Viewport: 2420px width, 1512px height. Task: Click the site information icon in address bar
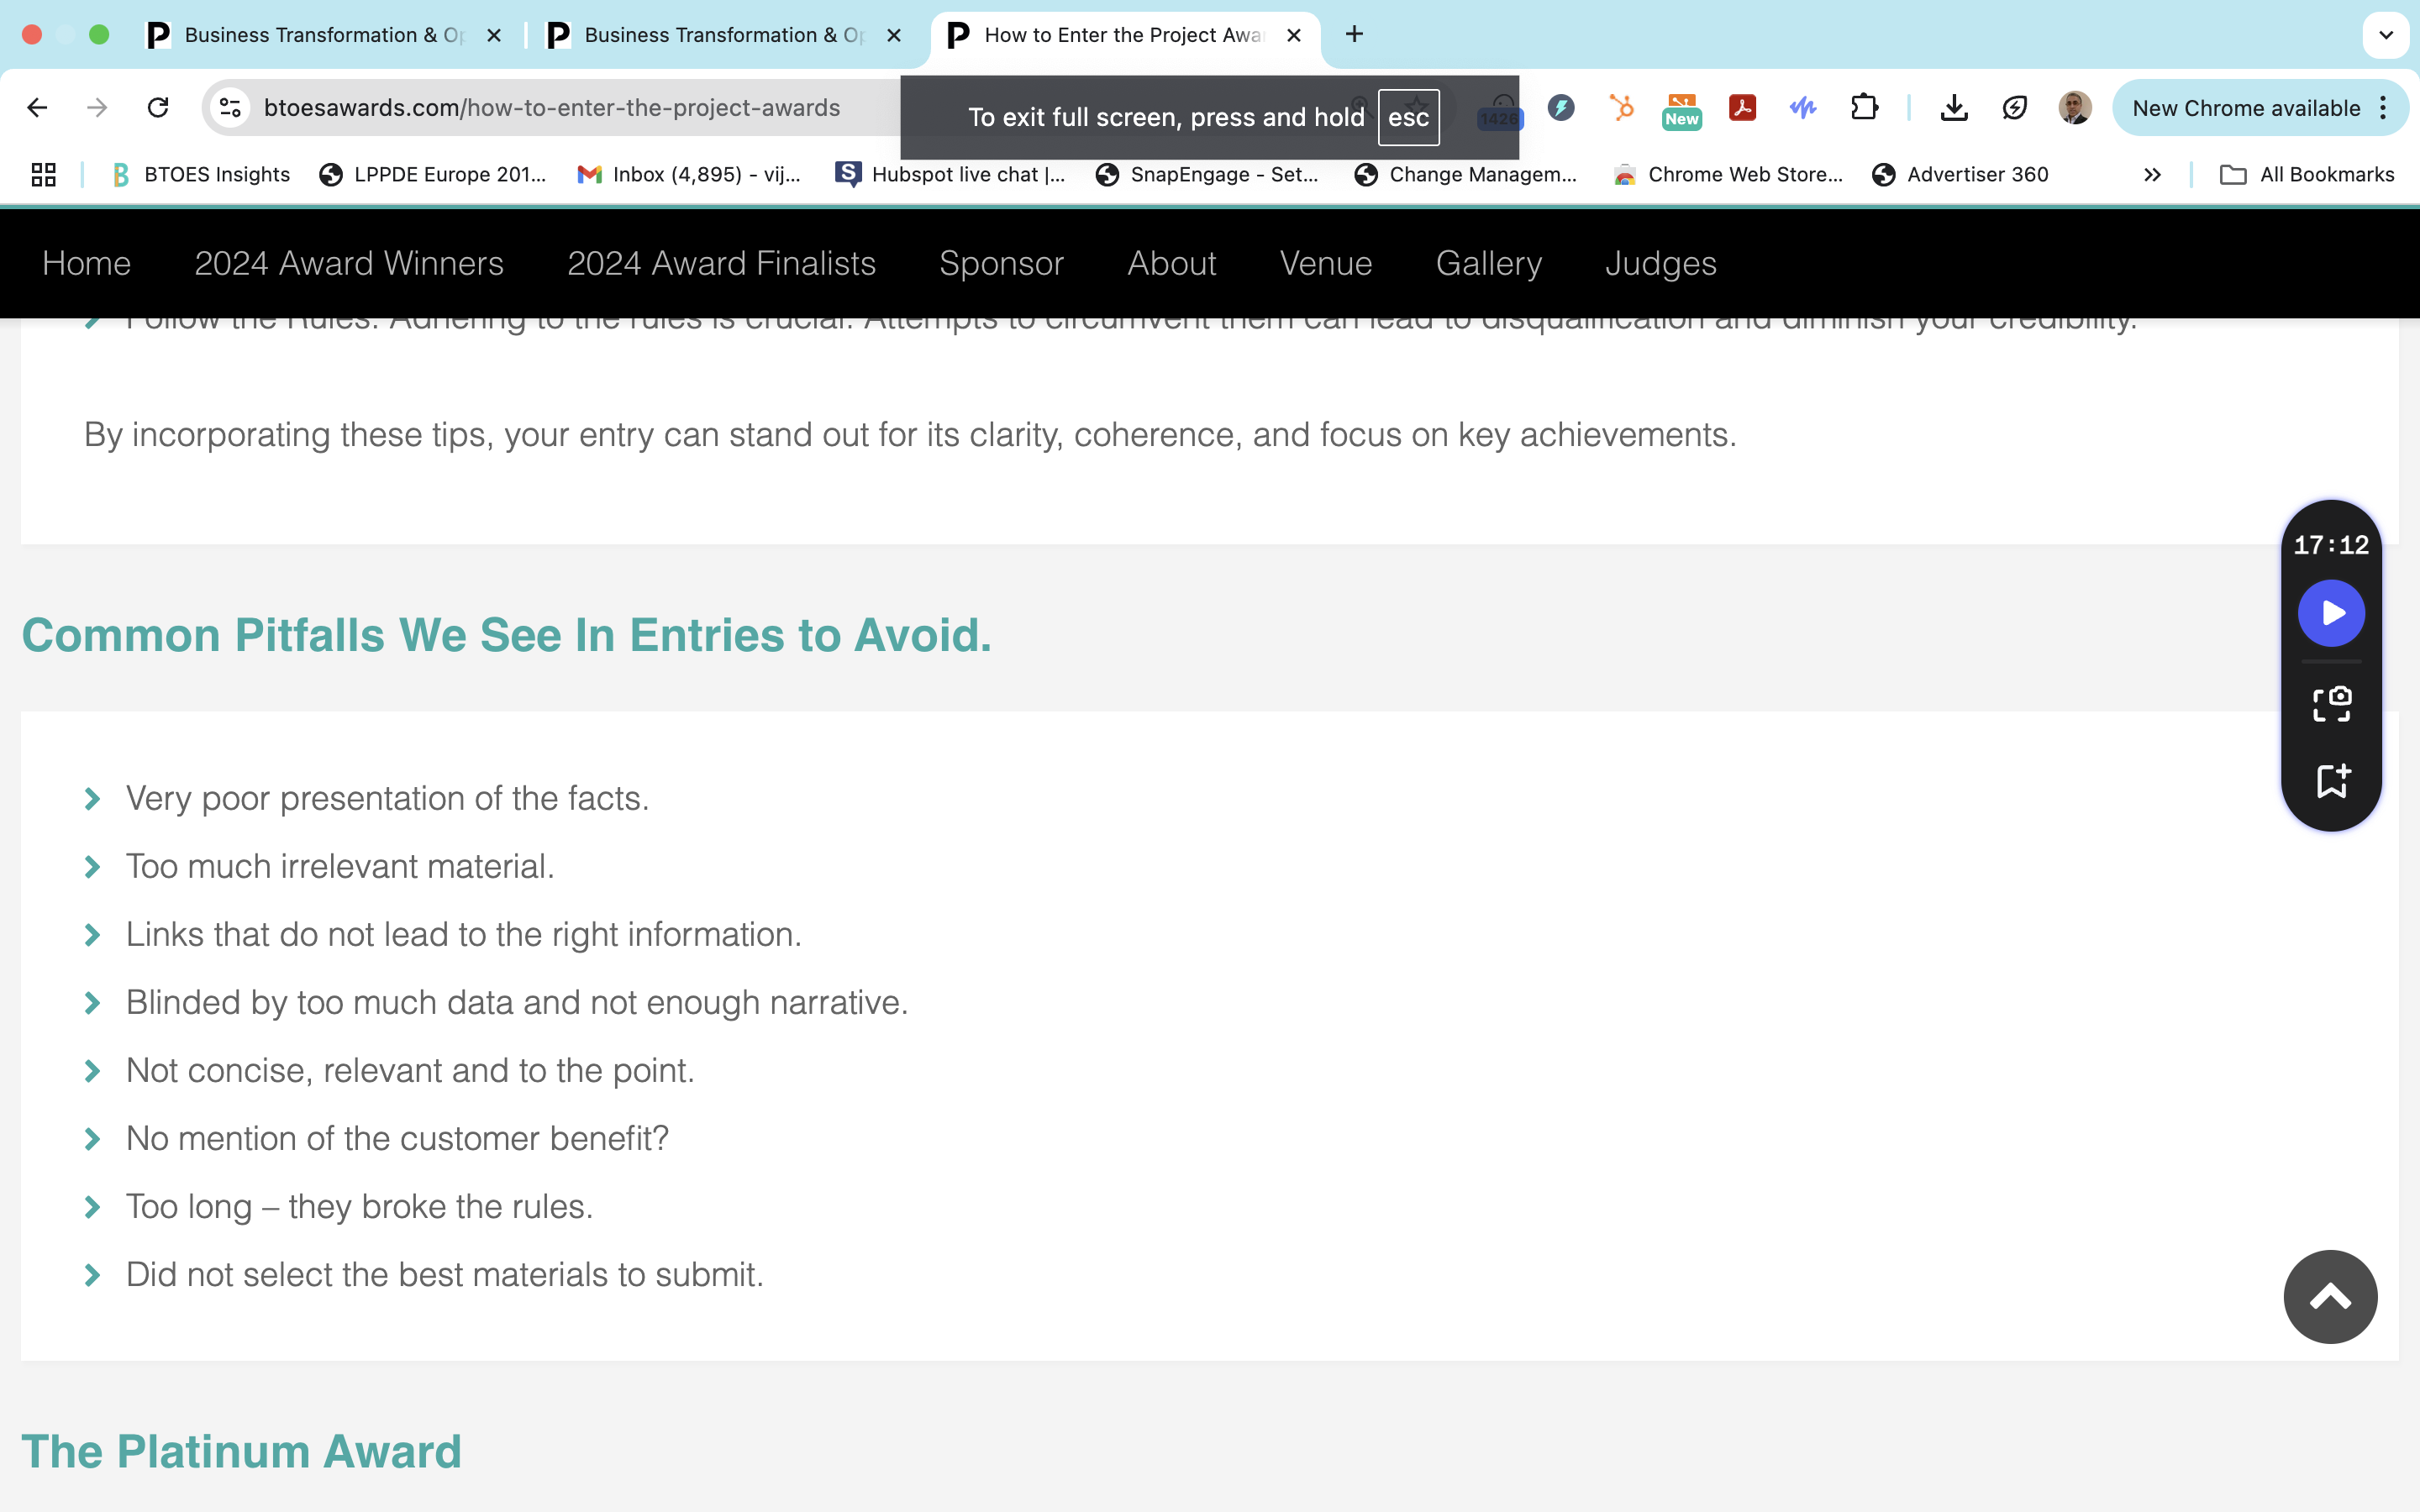coord(231,108)
